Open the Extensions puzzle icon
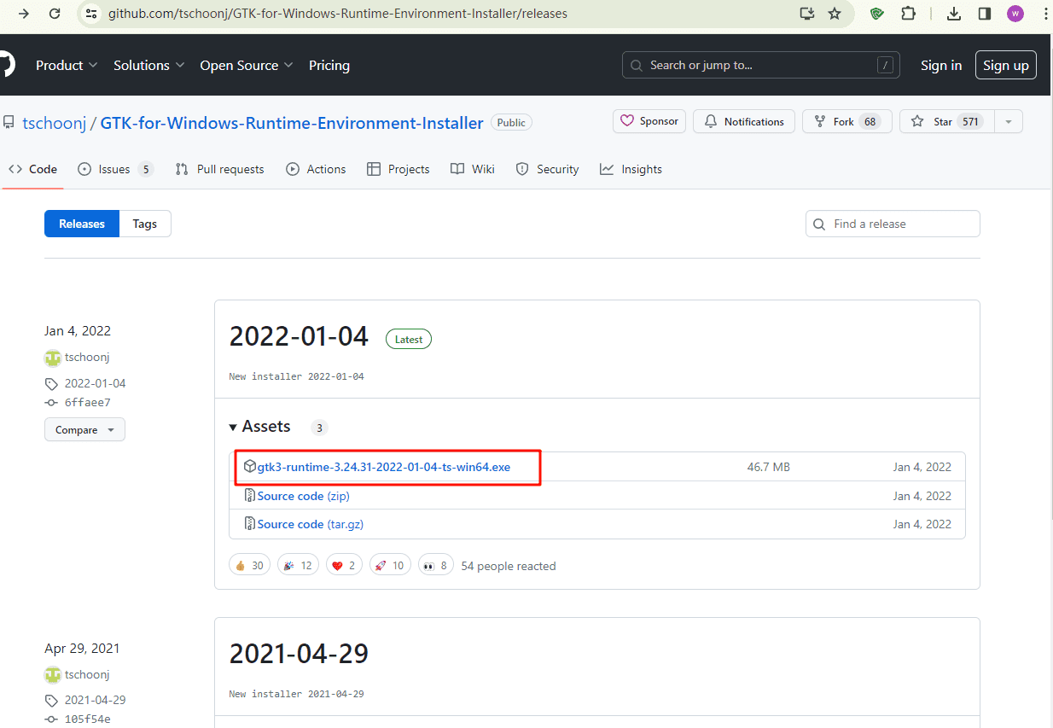 click(x=909, y=14)
